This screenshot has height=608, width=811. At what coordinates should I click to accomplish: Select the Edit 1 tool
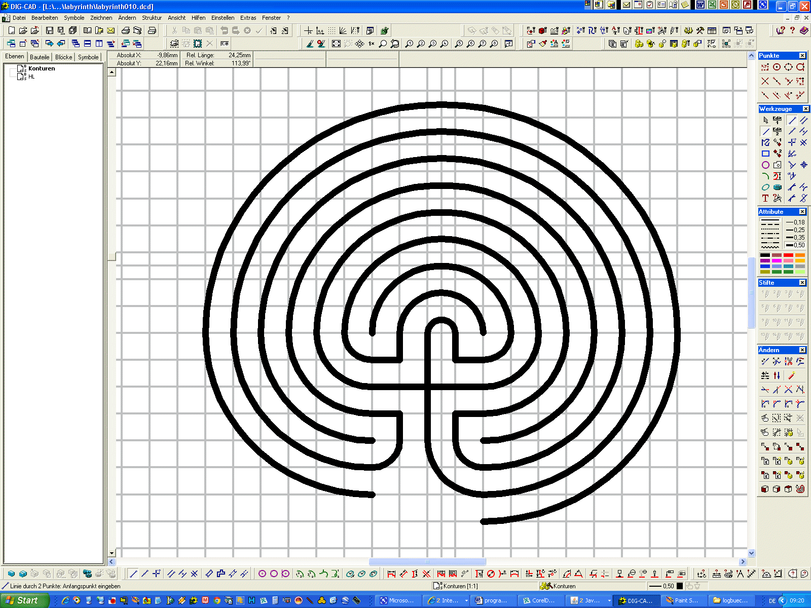(x=777, y=120)
